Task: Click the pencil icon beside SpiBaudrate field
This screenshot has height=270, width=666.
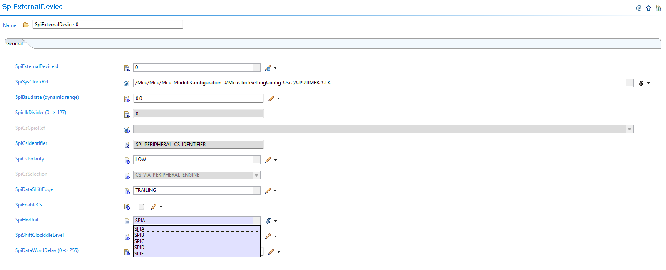Action: point(271,98)
